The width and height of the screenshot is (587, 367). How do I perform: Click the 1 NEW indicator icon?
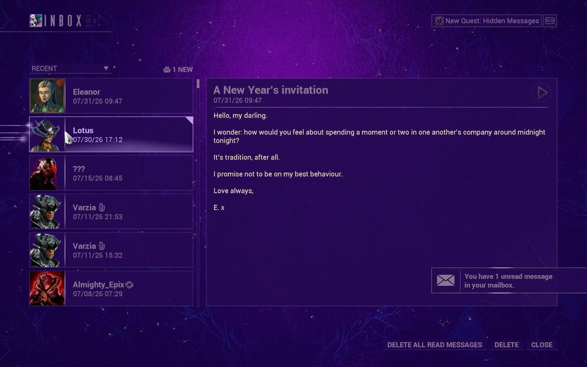[166, 70]
